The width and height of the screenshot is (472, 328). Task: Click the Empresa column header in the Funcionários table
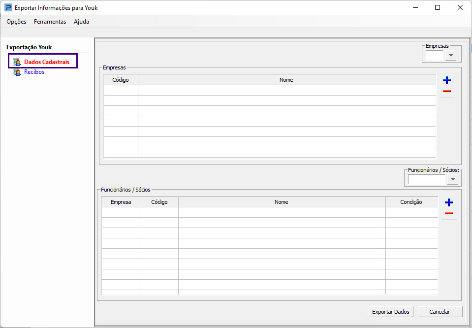pyautogui.click(x=121, y=202)
